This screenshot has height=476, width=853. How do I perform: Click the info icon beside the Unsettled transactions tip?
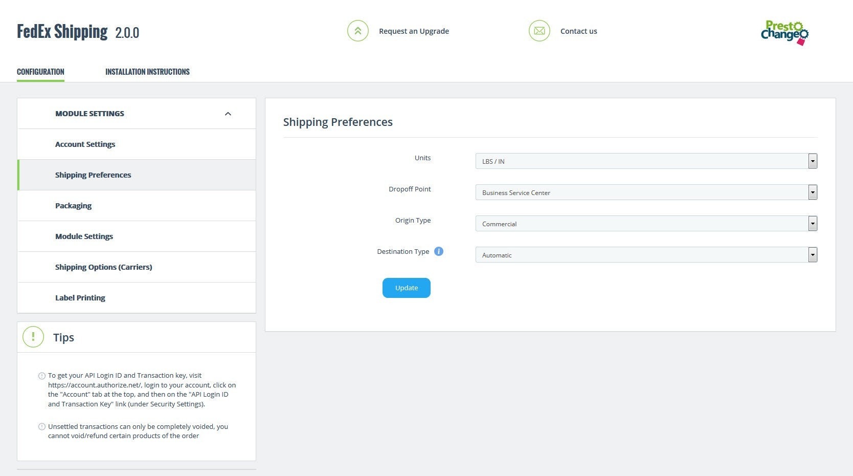[42, 427]
